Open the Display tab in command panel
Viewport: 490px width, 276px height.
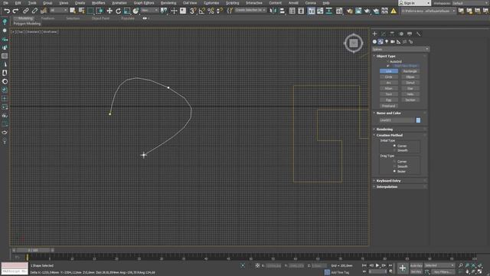pyautogui.click(x=410, y=34)
